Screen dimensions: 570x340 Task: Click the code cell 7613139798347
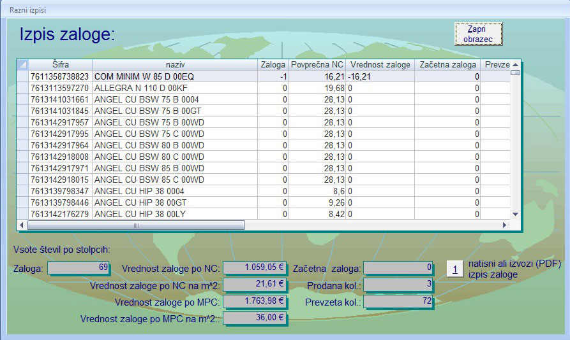(x=61, y=191)
